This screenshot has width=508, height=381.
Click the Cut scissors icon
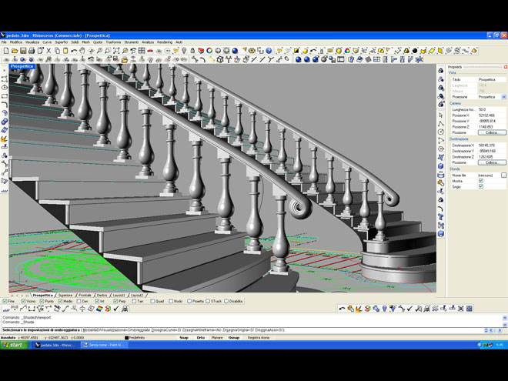click(x=48, y=51)
